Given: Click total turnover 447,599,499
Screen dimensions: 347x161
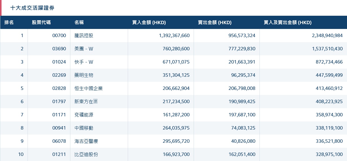Looking at the screenshot, I should click(329, 75).
